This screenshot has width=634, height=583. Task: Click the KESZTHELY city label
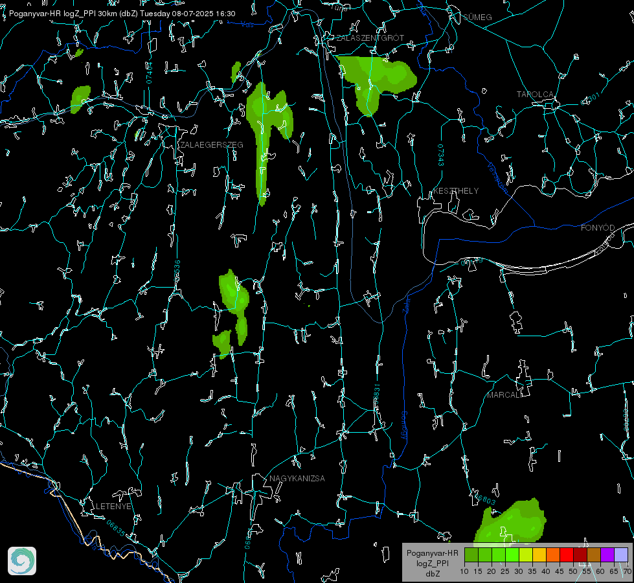456,190
